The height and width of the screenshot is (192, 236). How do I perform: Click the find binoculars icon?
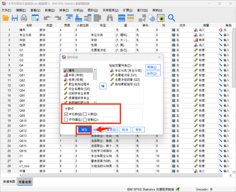pyautogui.click(x=110, y=18)
